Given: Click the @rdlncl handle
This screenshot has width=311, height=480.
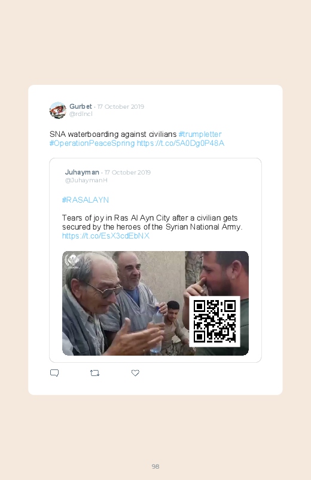Looking at the screenshot, I should click(x=81, y=114).
